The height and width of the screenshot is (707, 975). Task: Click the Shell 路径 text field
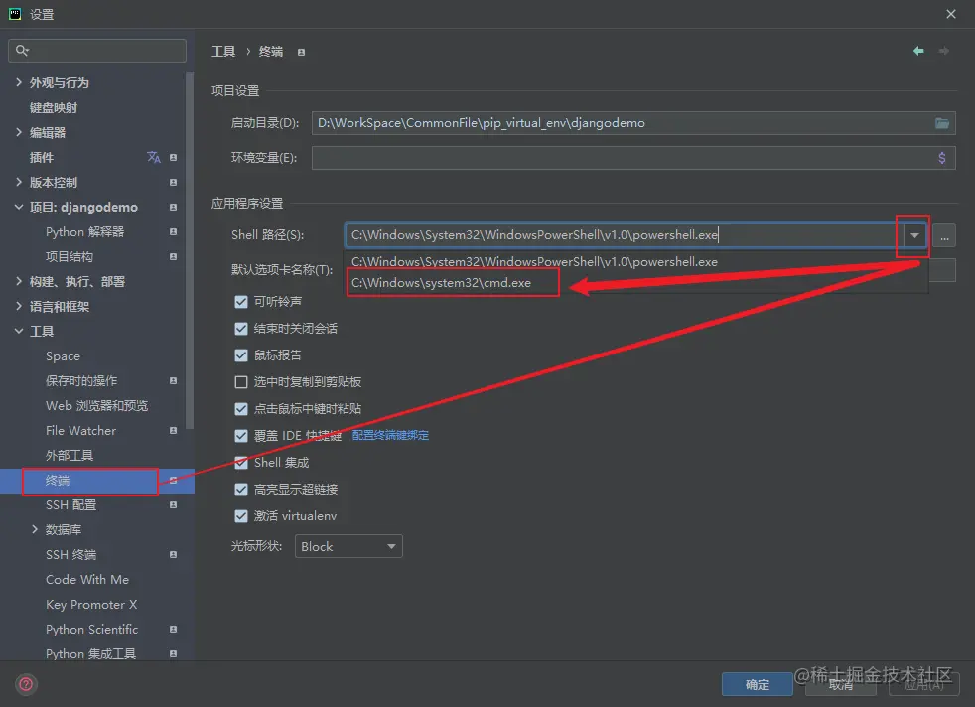click(x=624, y=235)
